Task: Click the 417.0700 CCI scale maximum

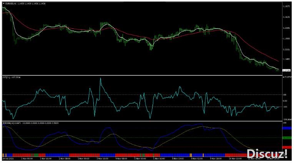Action: [x=287, y=77]
